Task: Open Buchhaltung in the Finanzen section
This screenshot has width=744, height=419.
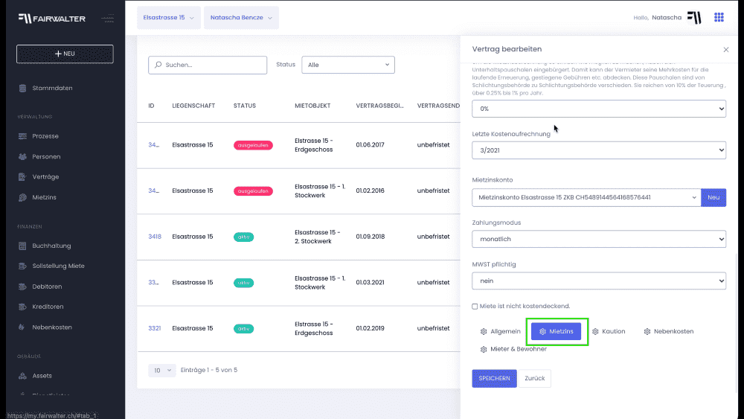Action: click(51, 246)
